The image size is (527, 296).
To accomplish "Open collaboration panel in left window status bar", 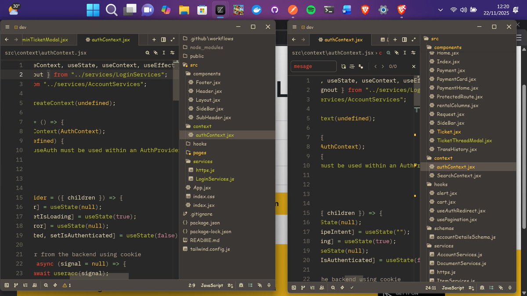I will 35,285.
